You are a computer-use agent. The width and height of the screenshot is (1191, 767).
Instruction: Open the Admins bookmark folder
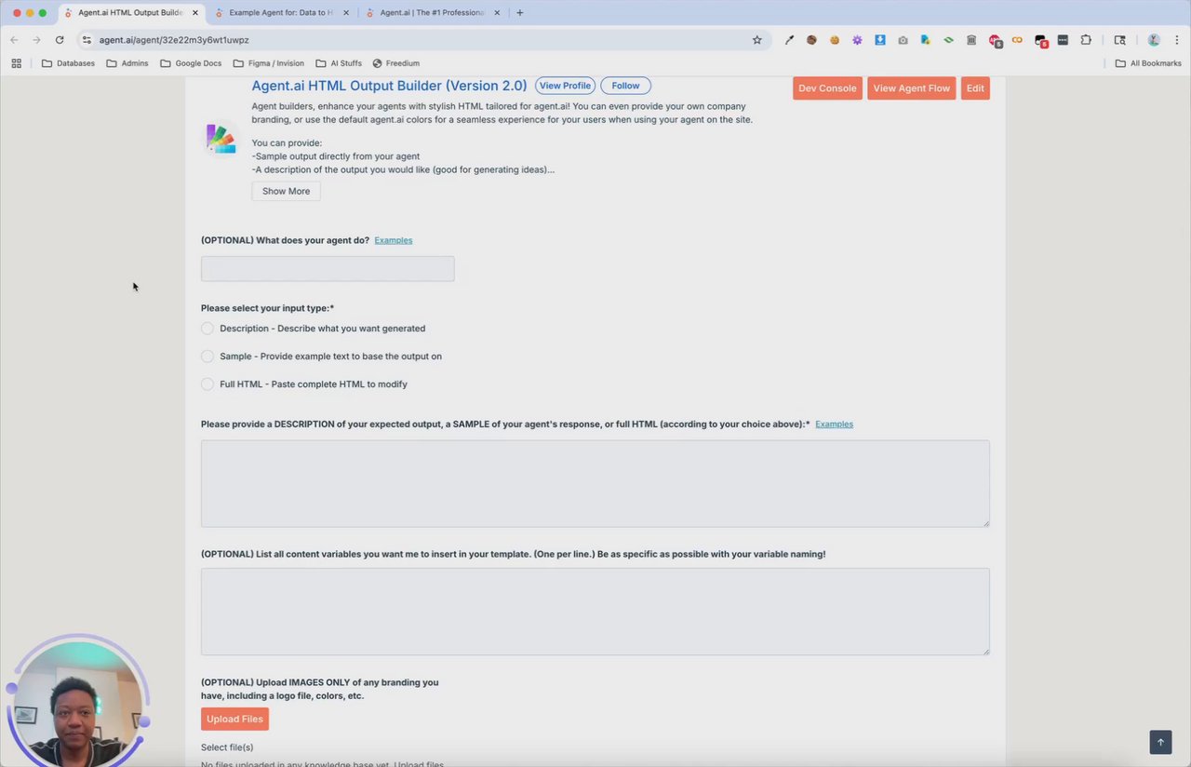(x=127, y=63)
